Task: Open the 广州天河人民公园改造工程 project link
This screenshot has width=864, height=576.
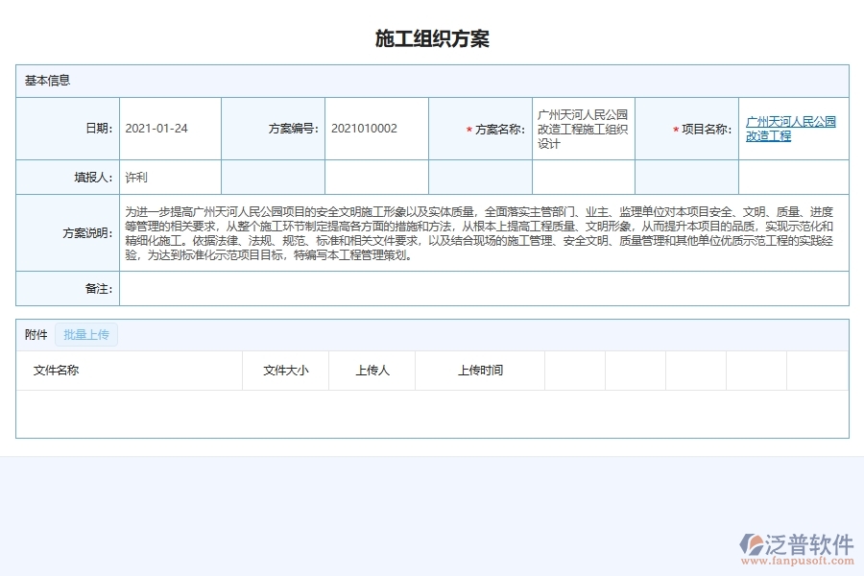Action: [x=789, y=129]
